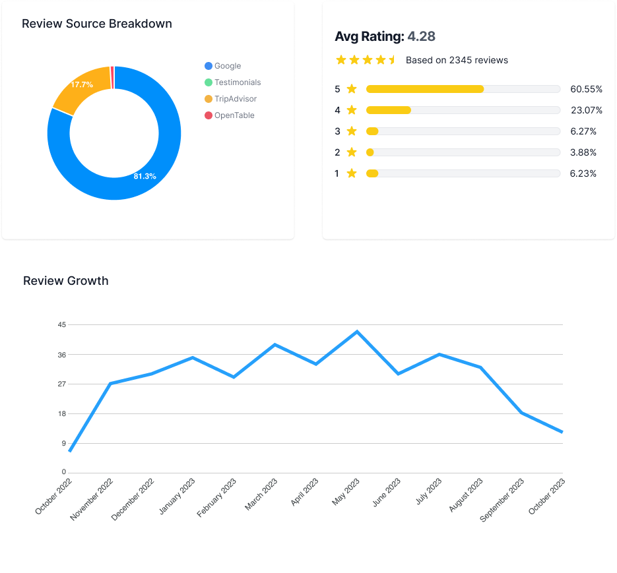
Task: Click the November 2022 axis label
Action: point(93,499)
